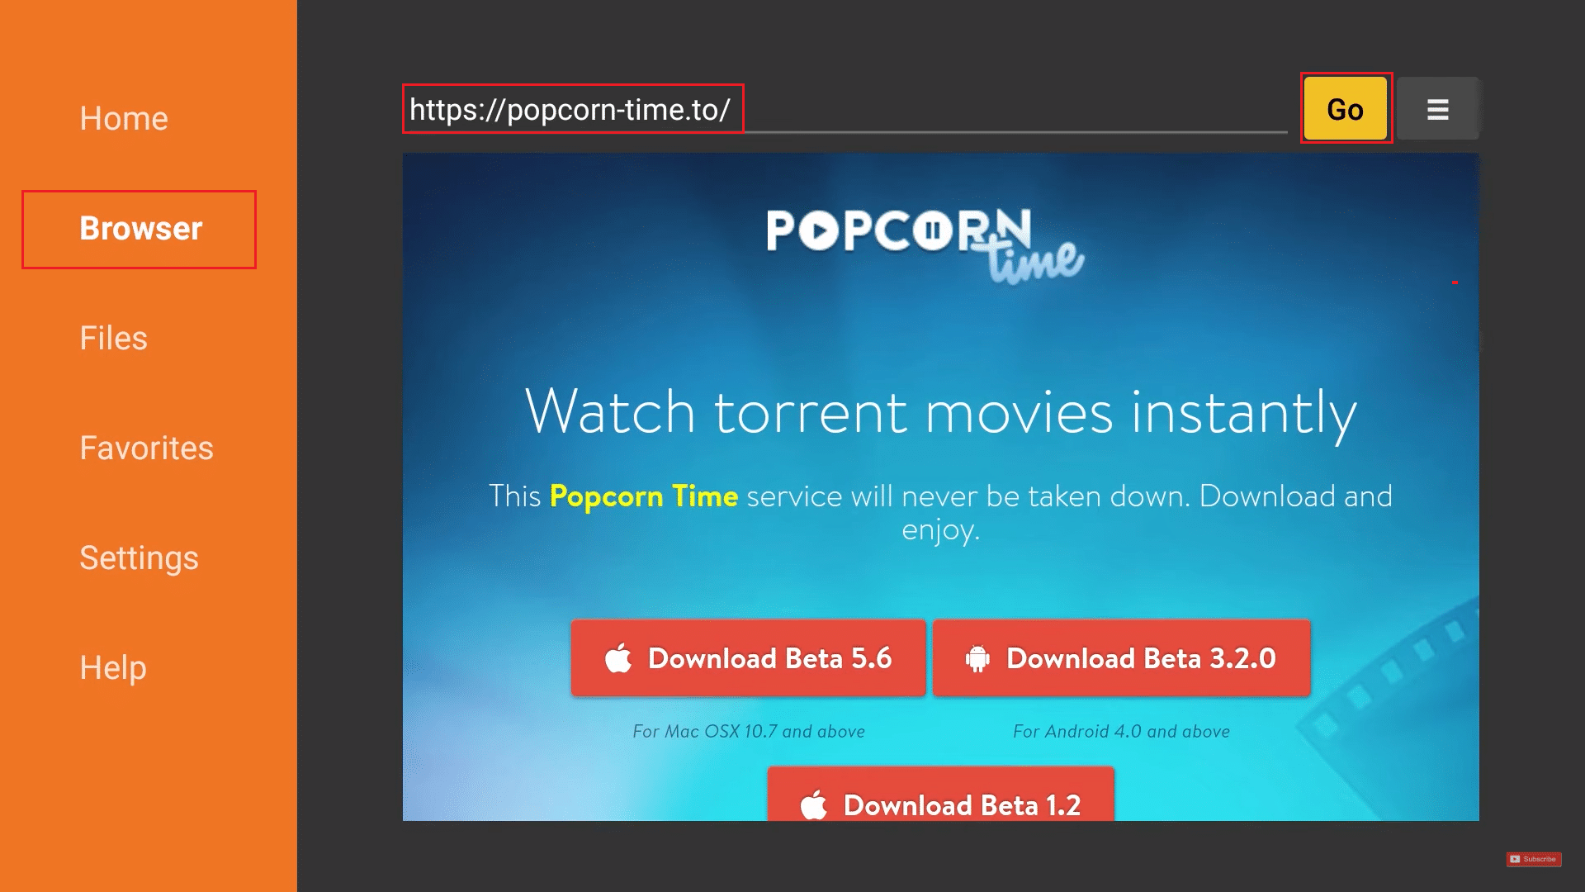Click the Home navigation icon

(123, 117)
